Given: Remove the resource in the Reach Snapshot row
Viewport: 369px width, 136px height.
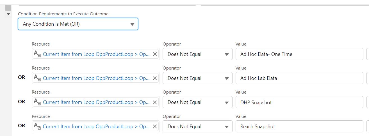Looking at the screenshot, I should 155,127.
